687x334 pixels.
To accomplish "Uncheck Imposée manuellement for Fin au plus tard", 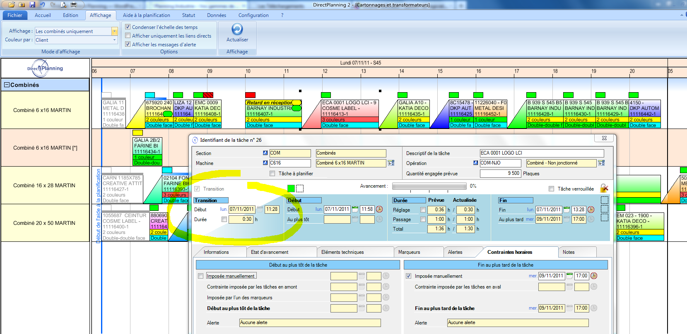I will click(x=408, y=276).
